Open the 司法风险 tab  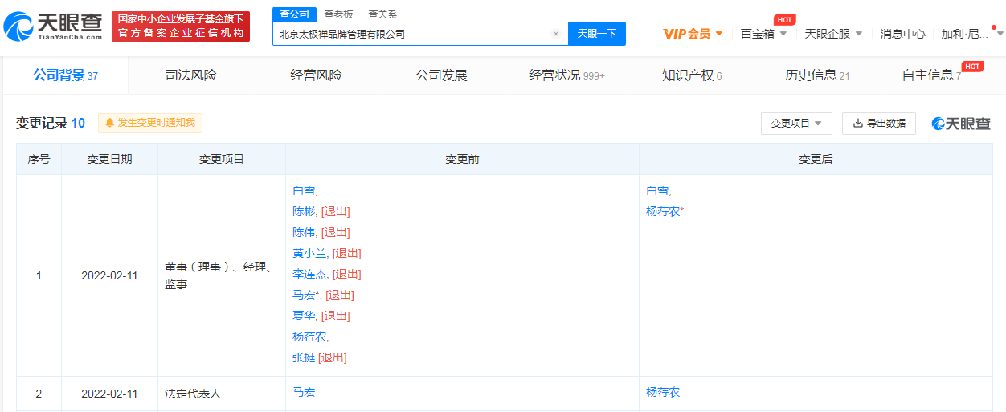[190, 75]
